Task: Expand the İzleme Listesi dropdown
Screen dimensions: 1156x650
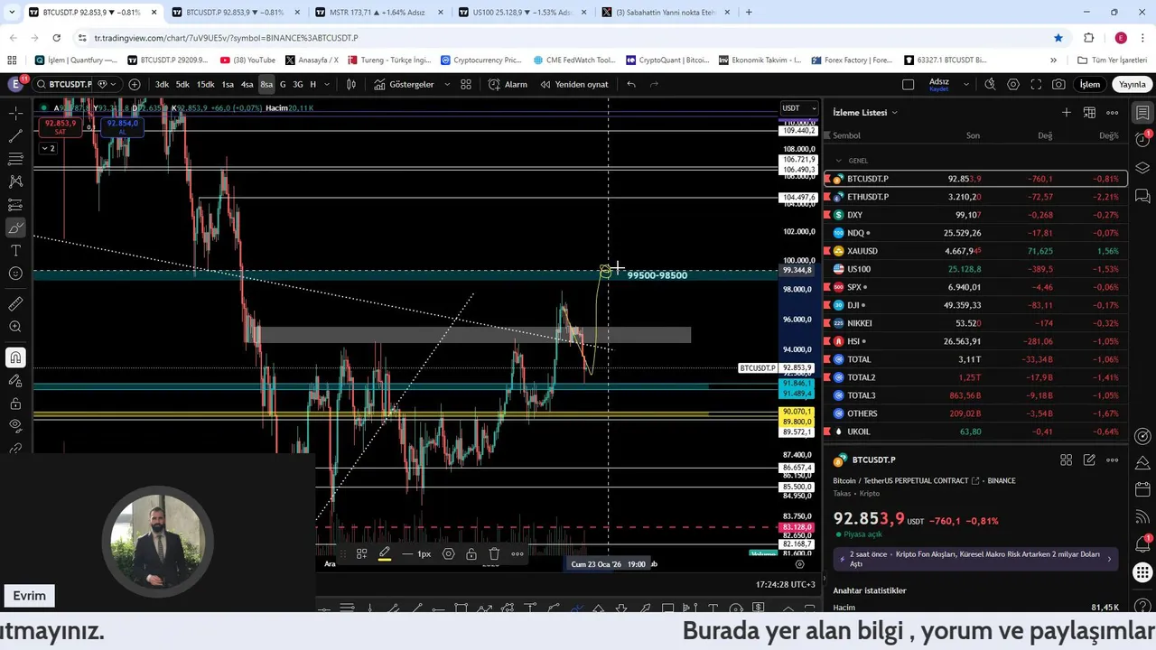Action: [865, 112]
